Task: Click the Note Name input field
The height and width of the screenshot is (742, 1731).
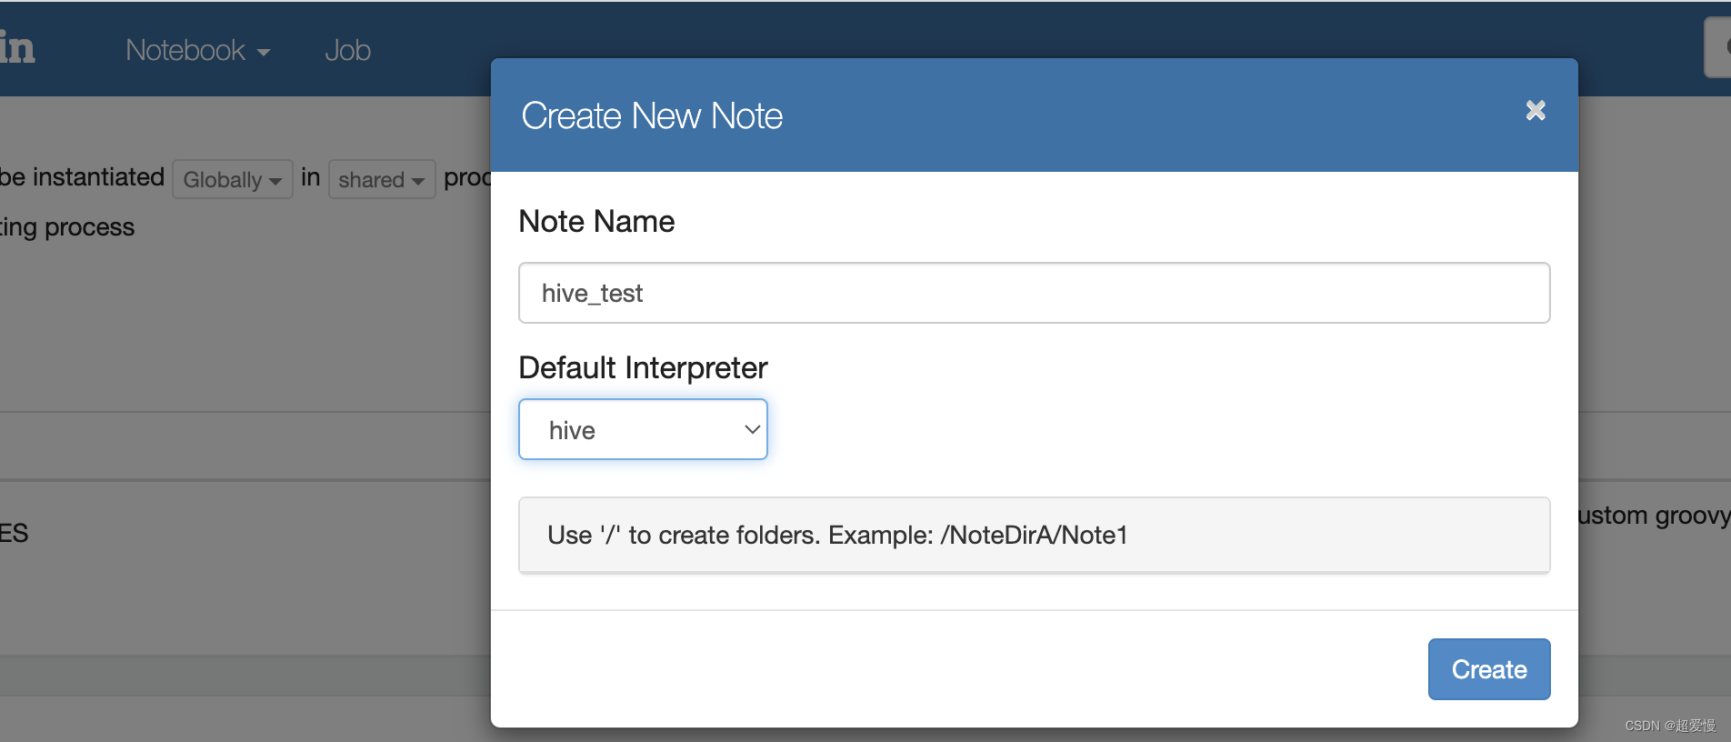Action: tap(1034, 293)
